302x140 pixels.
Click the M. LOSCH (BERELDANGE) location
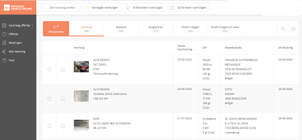point(241,119)
